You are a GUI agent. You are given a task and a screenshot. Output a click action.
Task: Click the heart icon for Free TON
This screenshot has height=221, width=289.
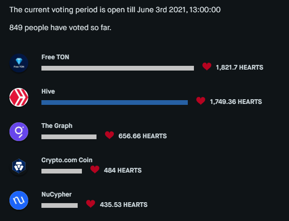(x=207, y=67)
